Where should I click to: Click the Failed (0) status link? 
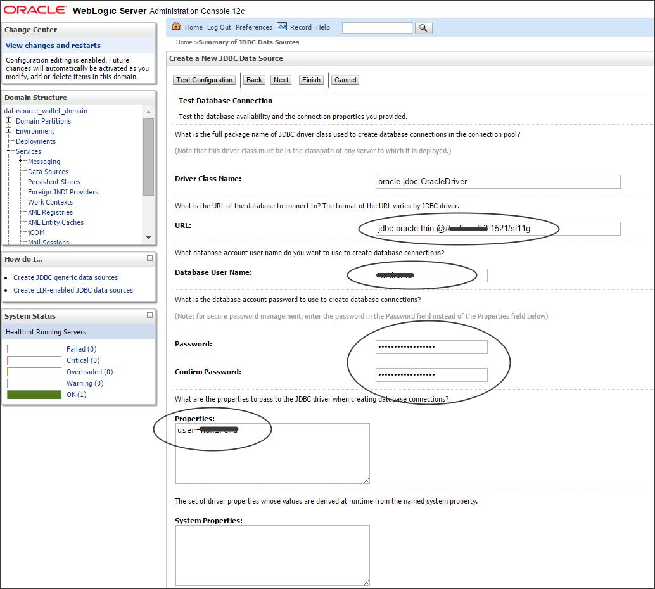(x=82, y=349)
